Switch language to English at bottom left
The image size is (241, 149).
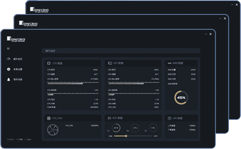(29, 139)
